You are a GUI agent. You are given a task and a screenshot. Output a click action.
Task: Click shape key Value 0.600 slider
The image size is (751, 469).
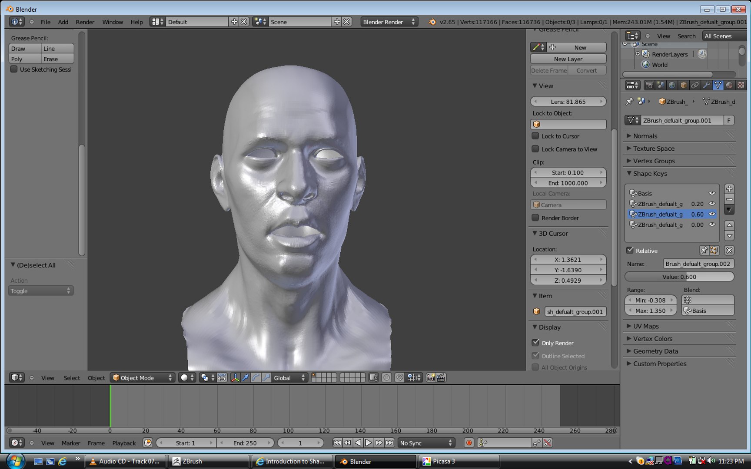pos(679,277)
